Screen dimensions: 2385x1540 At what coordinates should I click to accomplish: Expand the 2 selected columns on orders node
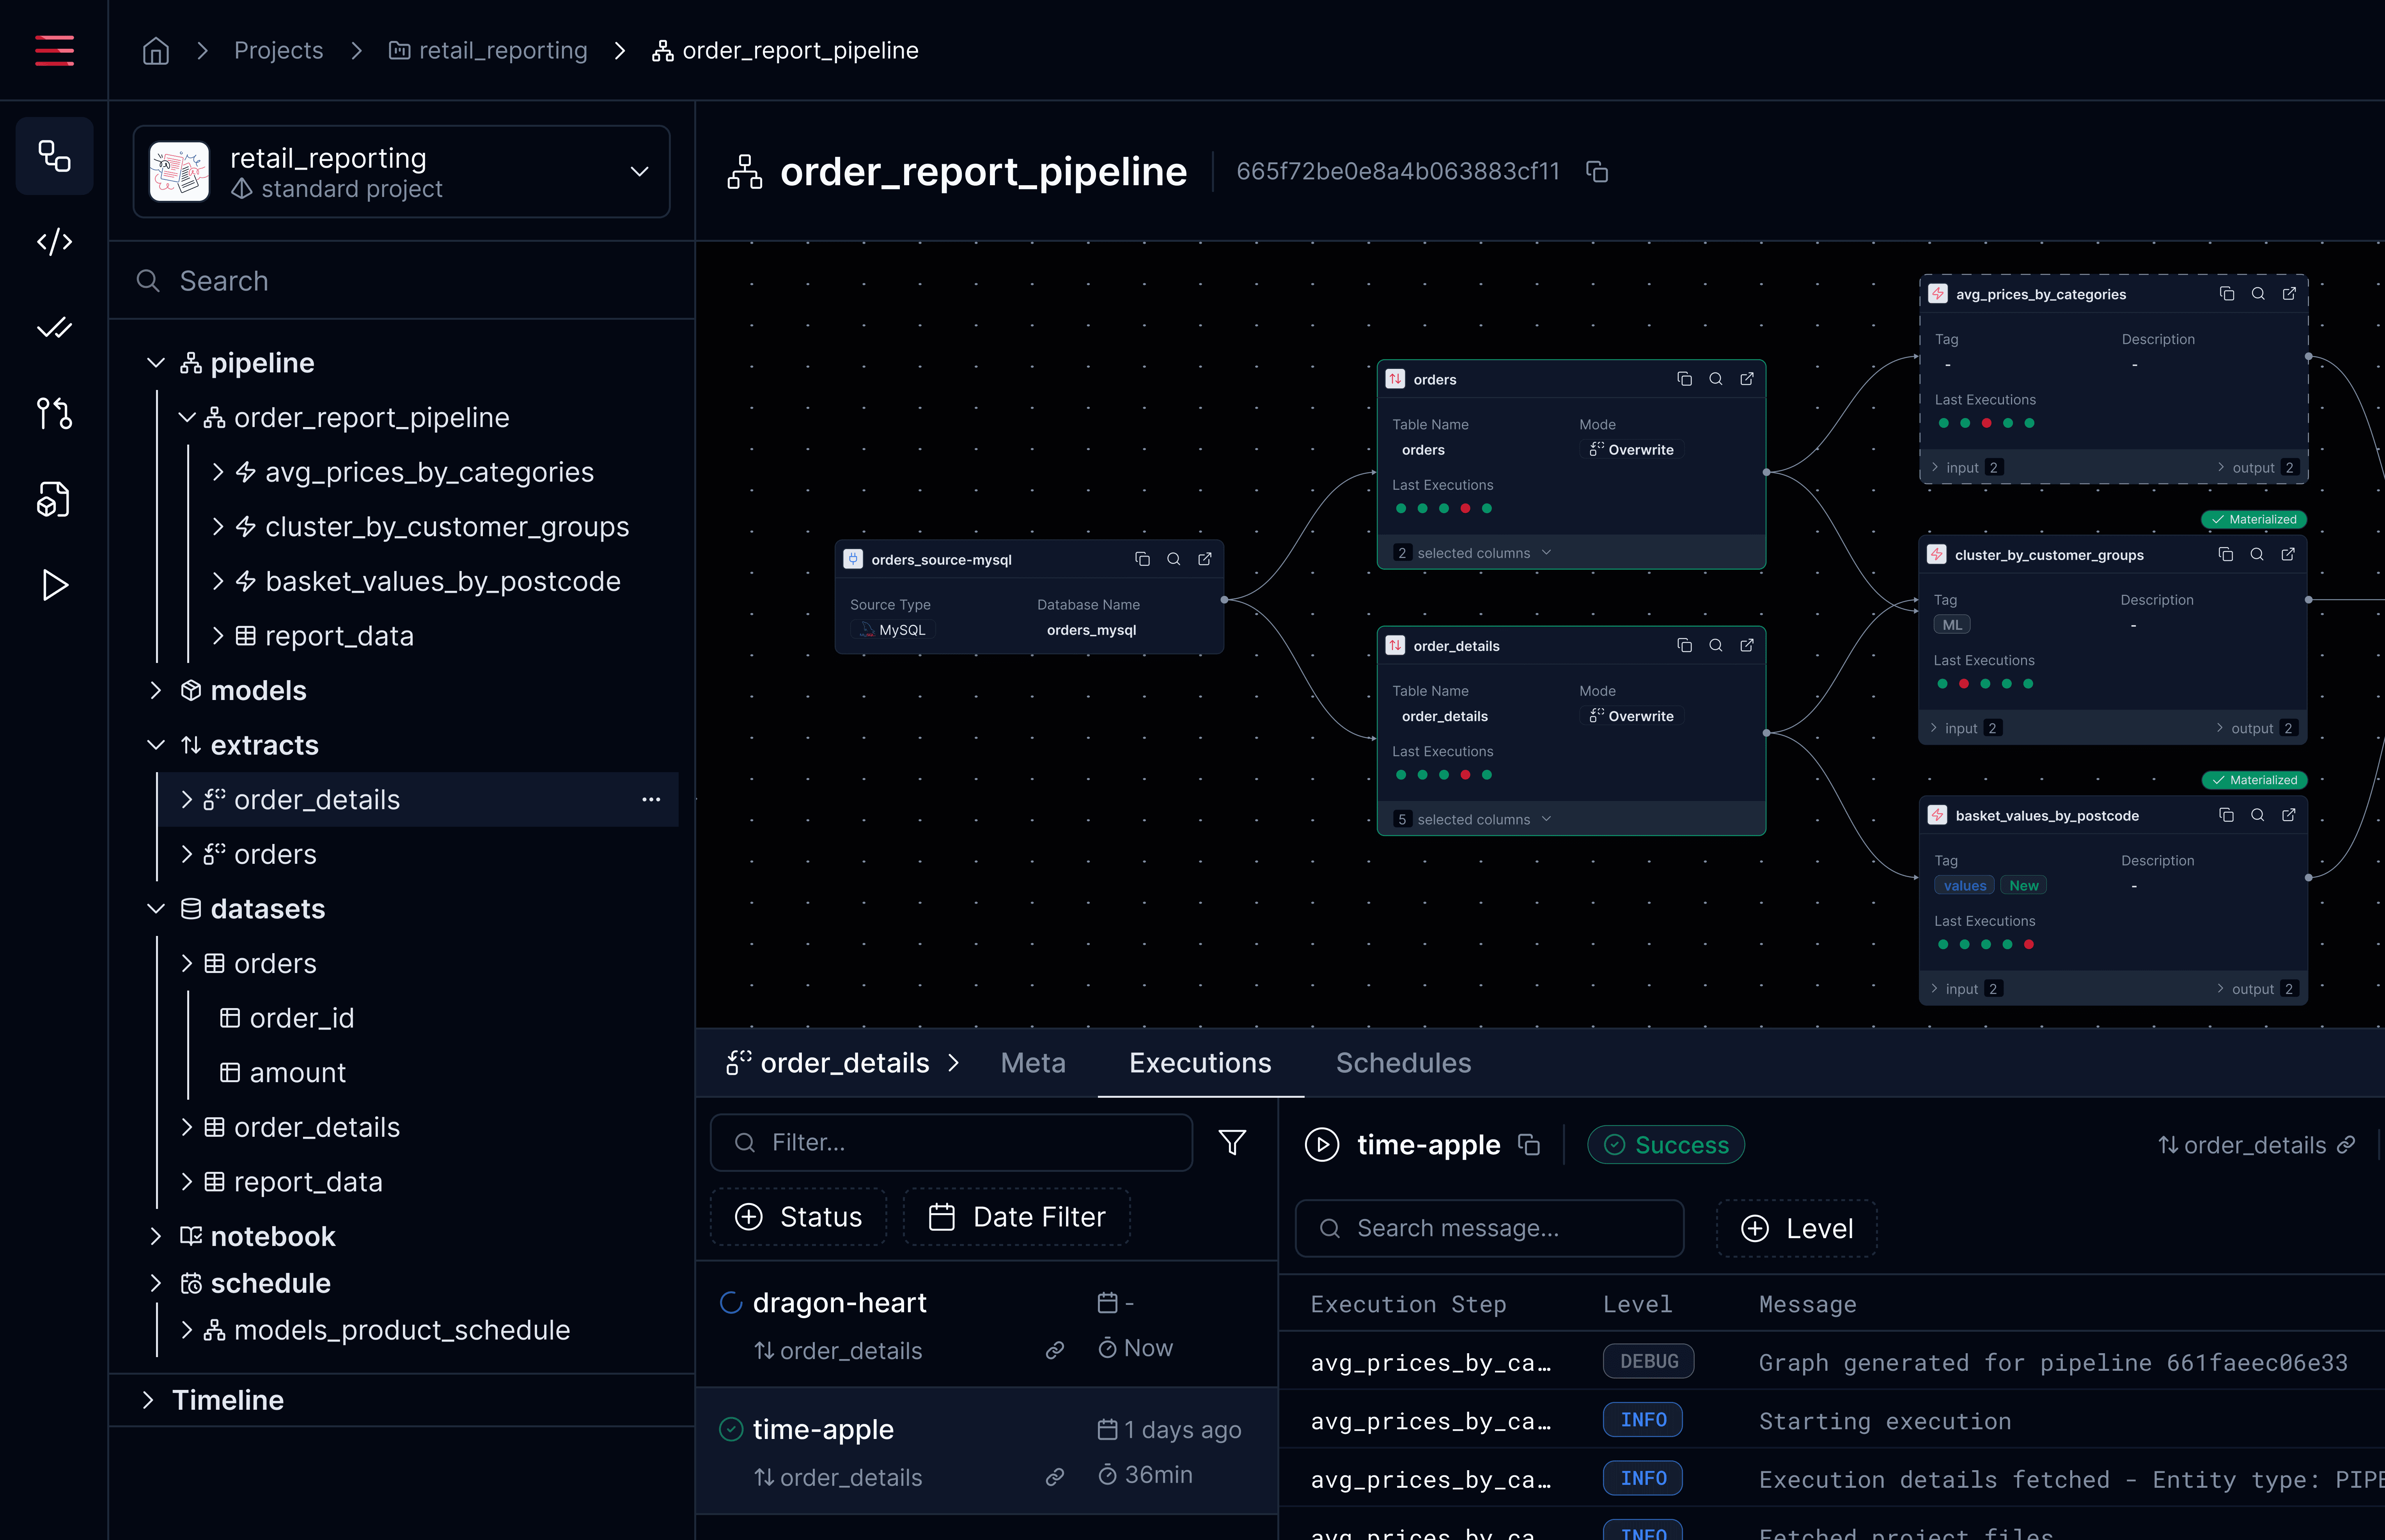click(x=1474, y=553)
